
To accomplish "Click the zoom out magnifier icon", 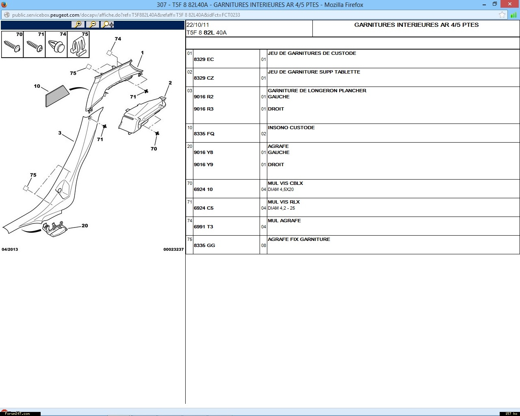I will click(x=93, y=24).
